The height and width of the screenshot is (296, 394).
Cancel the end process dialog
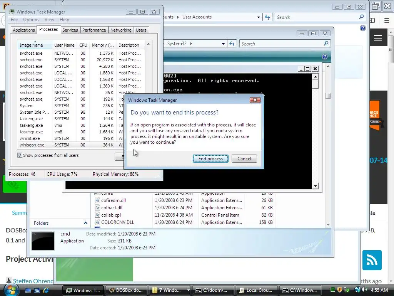point(244,158)
